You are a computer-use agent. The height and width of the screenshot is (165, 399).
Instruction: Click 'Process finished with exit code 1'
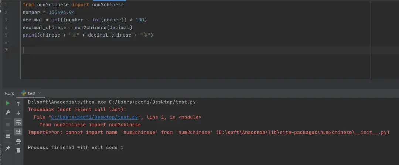(x=76, y=147)
